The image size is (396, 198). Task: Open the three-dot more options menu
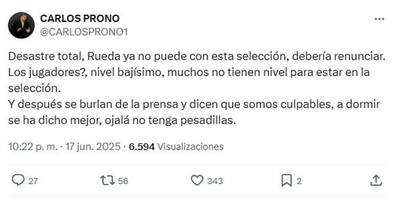(379, 19)
